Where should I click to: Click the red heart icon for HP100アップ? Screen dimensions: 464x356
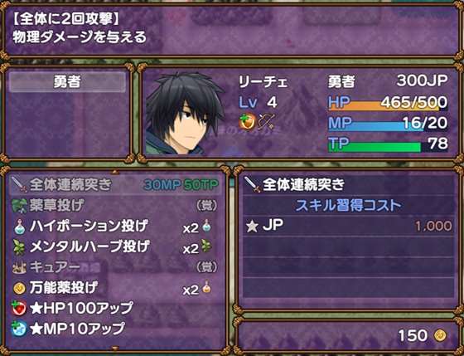click(18, 309)
